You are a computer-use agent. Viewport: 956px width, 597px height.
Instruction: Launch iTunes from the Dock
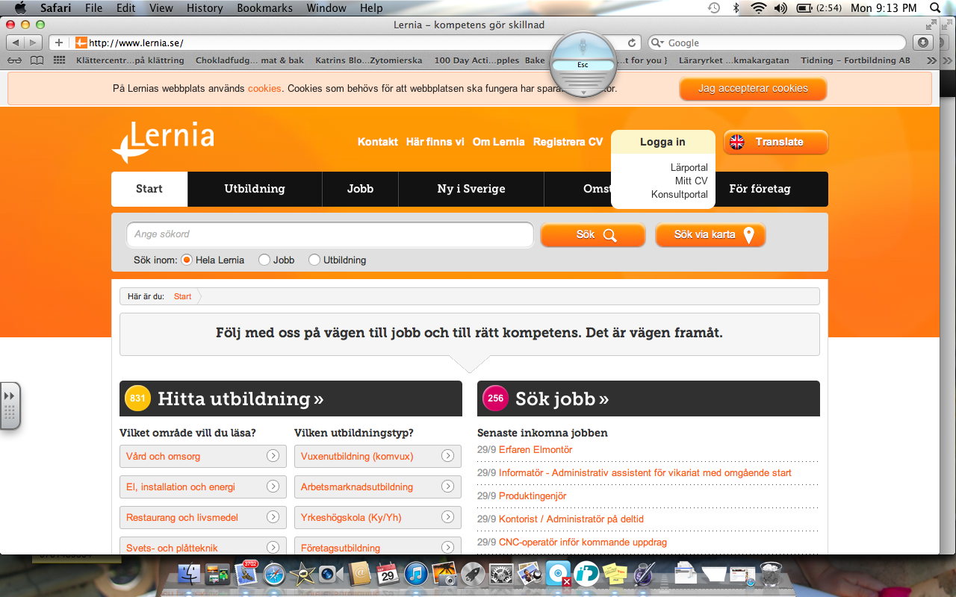click(416, 573)
